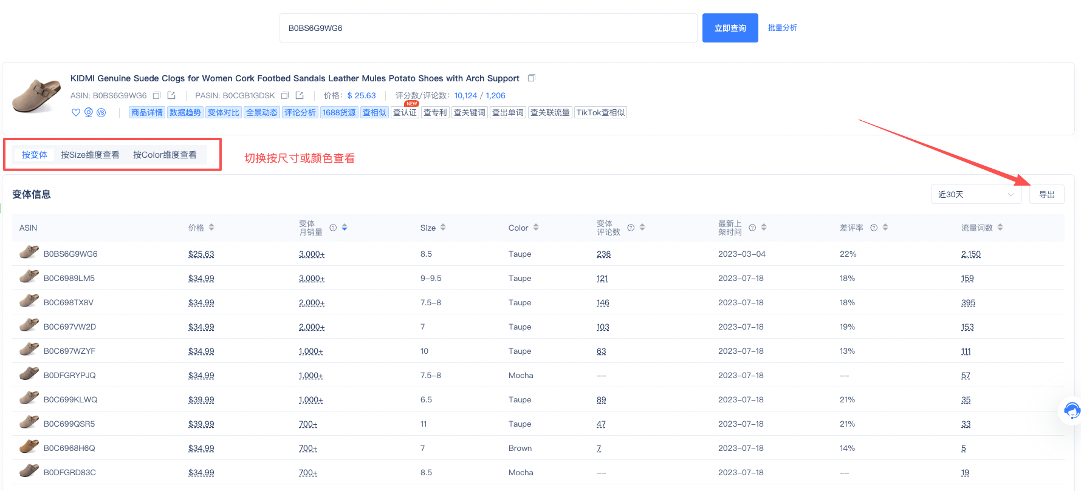Open the 1688货源 tag
Image resolution: width=1081 pixels, height=491 pixels.
point(339,112)
